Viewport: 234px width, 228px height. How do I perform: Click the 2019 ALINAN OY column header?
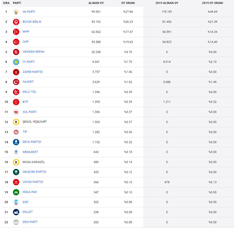point(166,3)
